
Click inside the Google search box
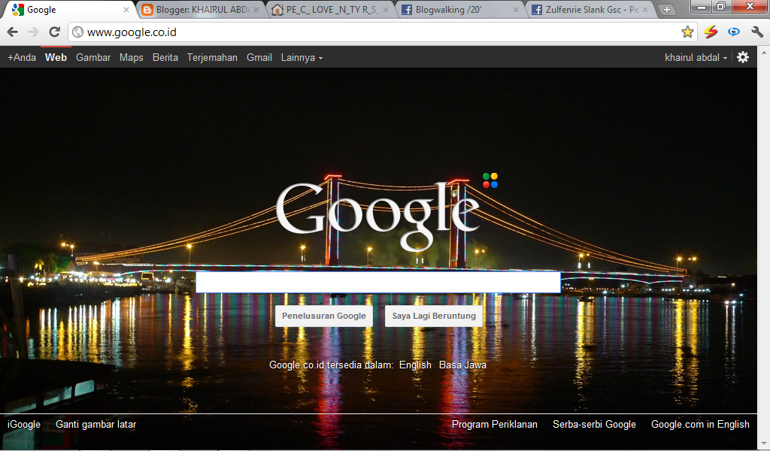click(378, 282)
